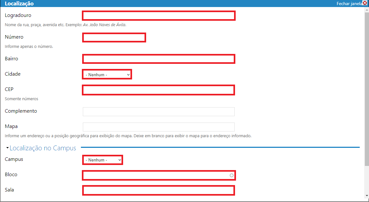Open the Campus dropdown
369x202 pixels.
(x=103, y=160)
